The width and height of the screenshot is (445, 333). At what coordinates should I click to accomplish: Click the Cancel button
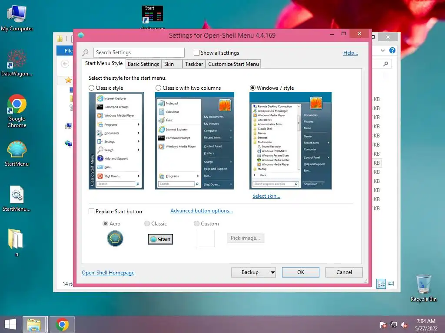(344, 272)
